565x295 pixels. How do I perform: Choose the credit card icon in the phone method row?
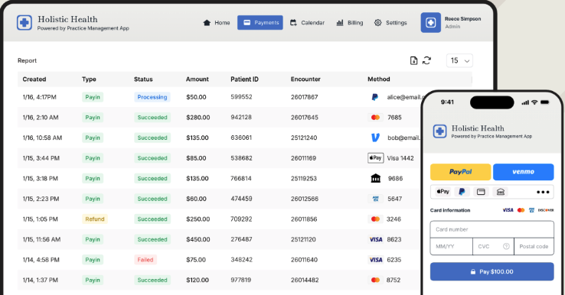(481, 192)
